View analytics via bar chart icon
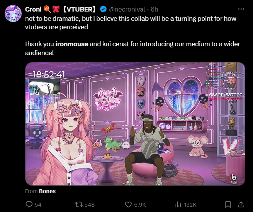253x212 pixels. (x=178, y=205)
